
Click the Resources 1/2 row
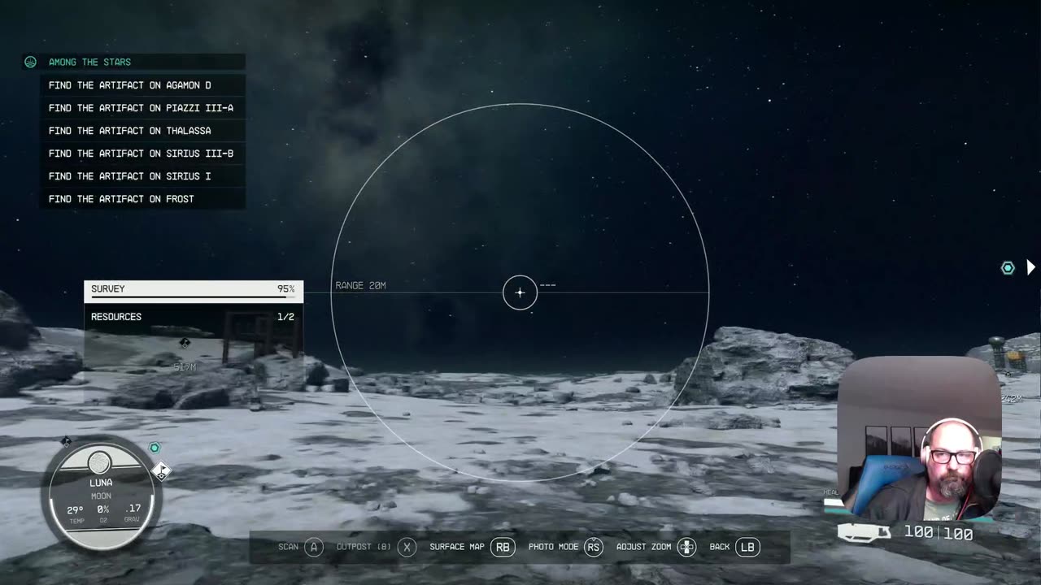tap(194, 317)
